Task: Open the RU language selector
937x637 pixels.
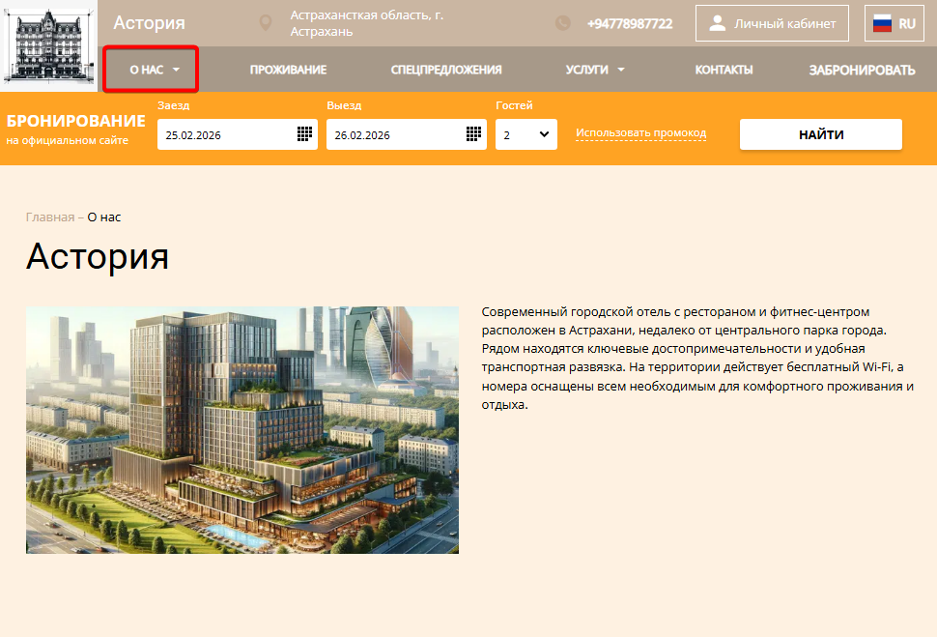Action: (894, 23)
